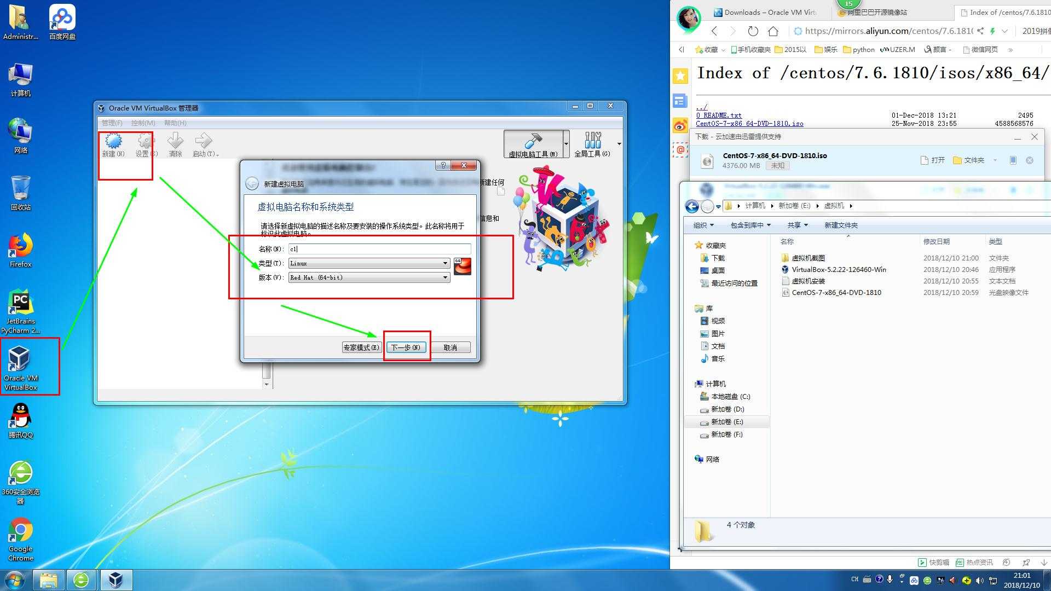Open the 收藏 favorites dropdown in bookmarks bar
1051x591 pixels.
710,49
